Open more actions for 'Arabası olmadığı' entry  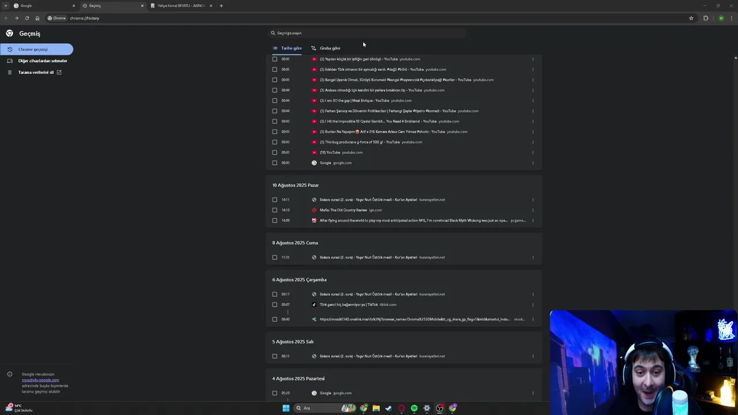[x=533, y=90]
